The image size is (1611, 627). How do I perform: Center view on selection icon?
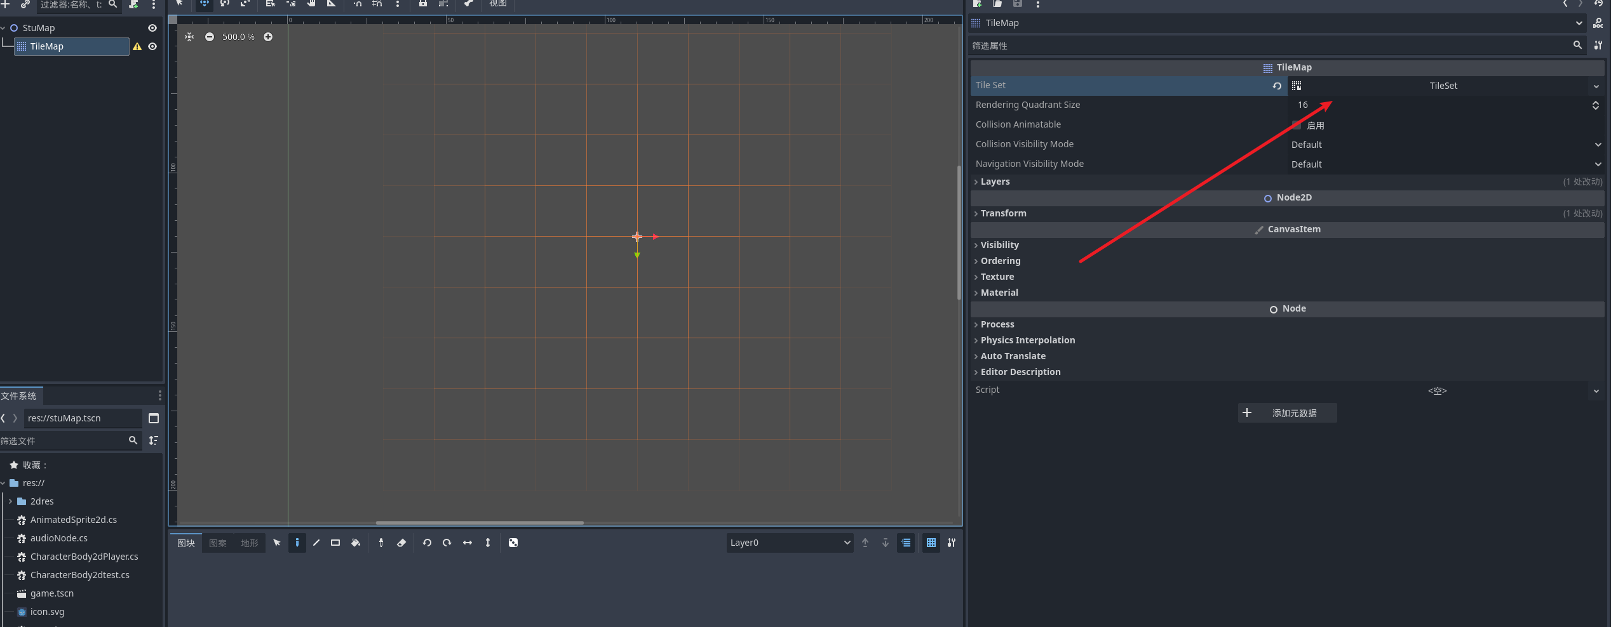coord(189,37)
